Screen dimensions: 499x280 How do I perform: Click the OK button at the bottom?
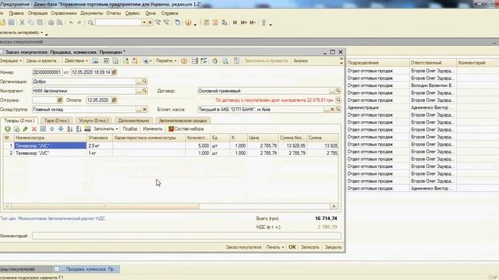click(292, 247)
